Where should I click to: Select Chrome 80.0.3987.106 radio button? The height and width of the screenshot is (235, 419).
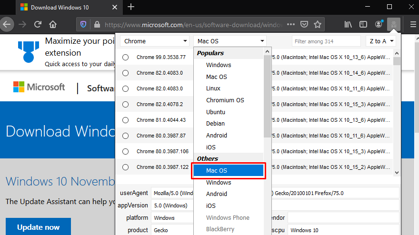125,151
